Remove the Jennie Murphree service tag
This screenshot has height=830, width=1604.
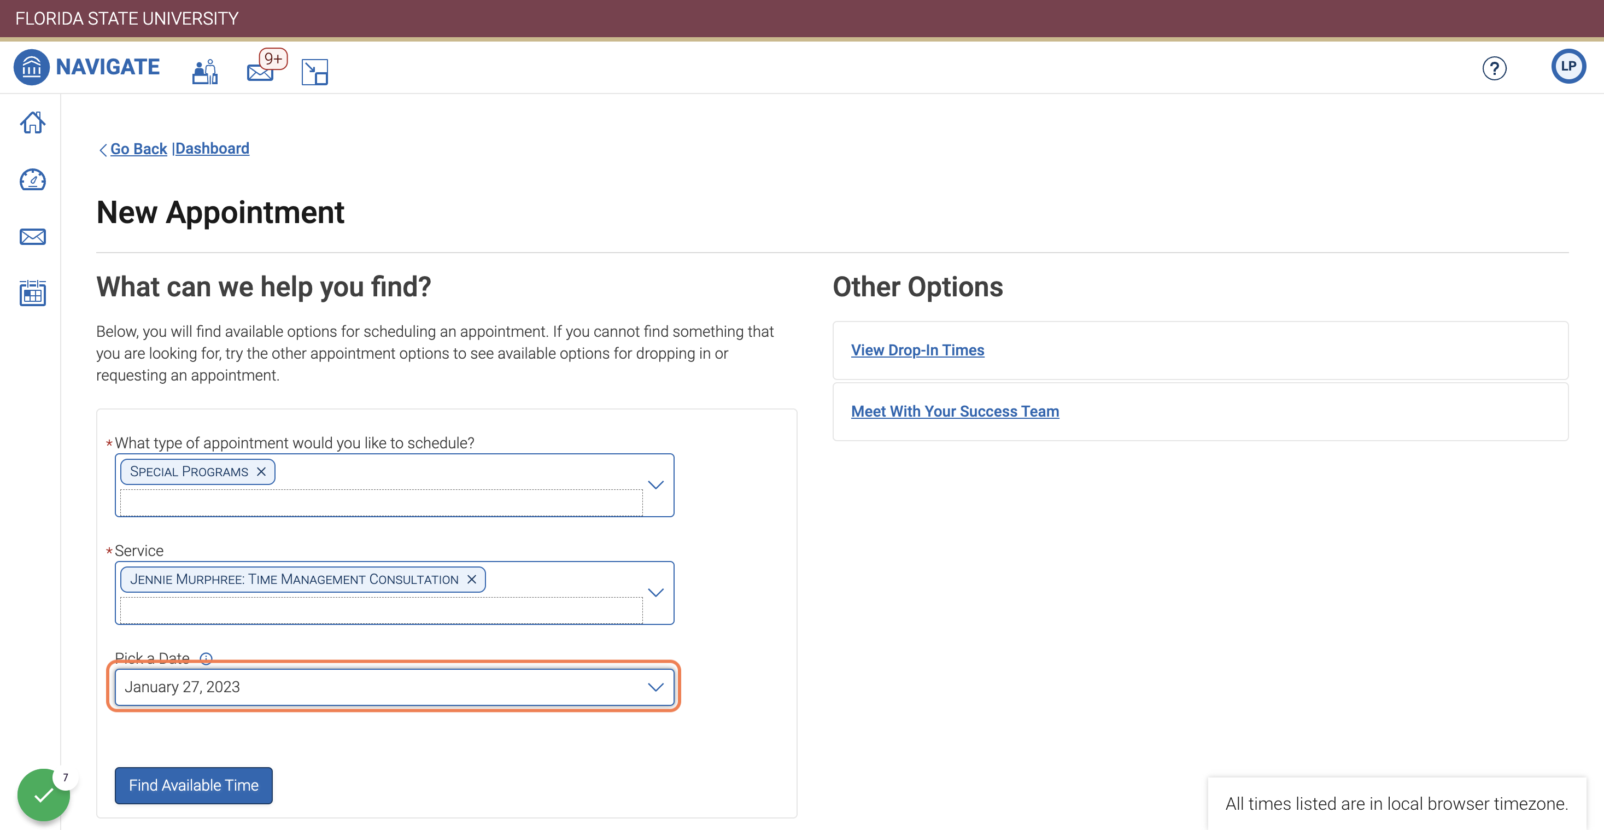click(471, 579)
